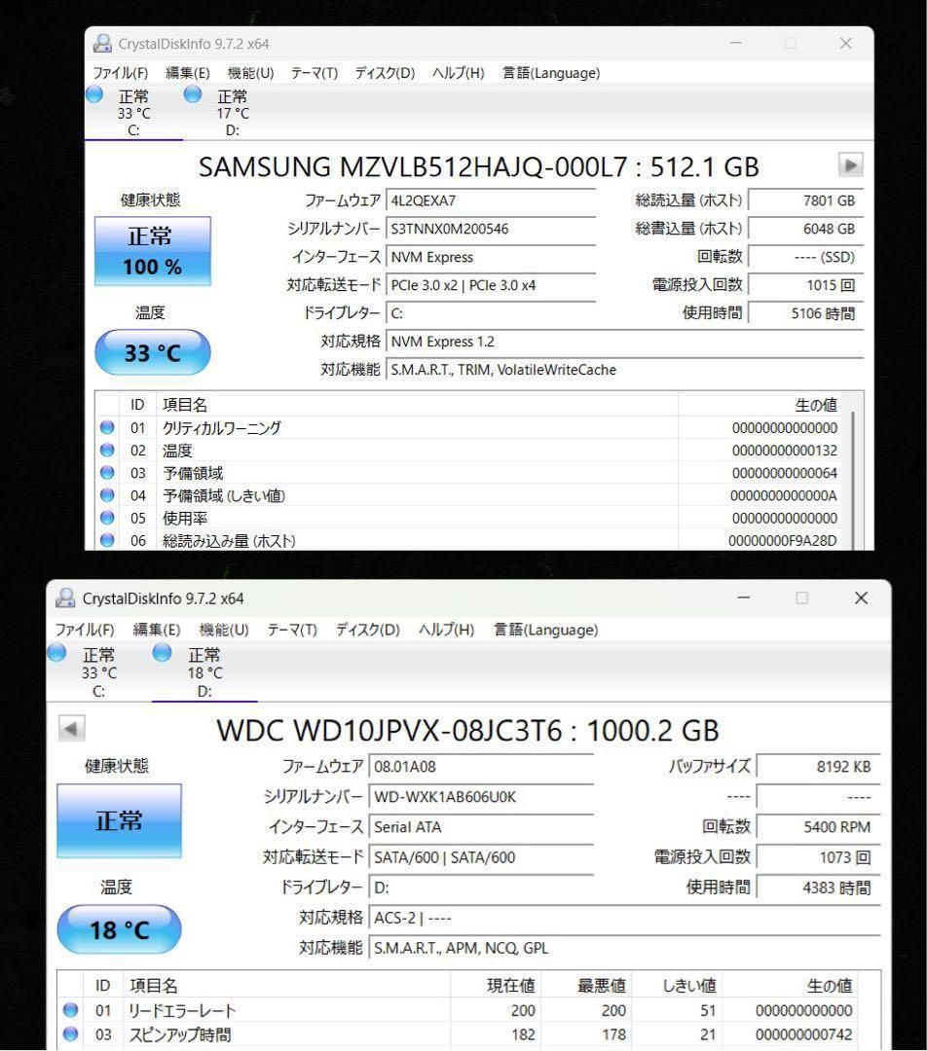Open ファイル(F) menu in top window
This screenshot has height=1051, width=927.
121,73
